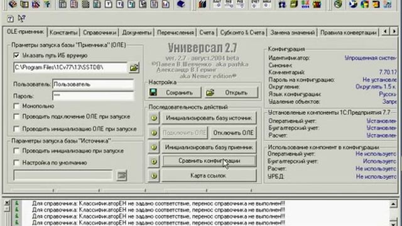Activate the context help arrow-question cursor icon

pyautogui.click(x=22, y=18)
